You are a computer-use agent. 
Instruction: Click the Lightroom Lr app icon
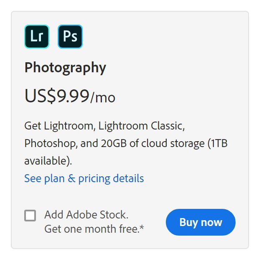[x=37, y=36]
